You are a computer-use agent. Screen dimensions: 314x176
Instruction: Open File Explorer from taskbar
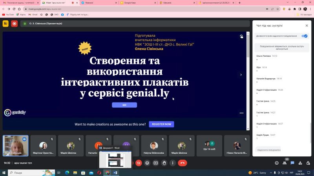point(75,172)
